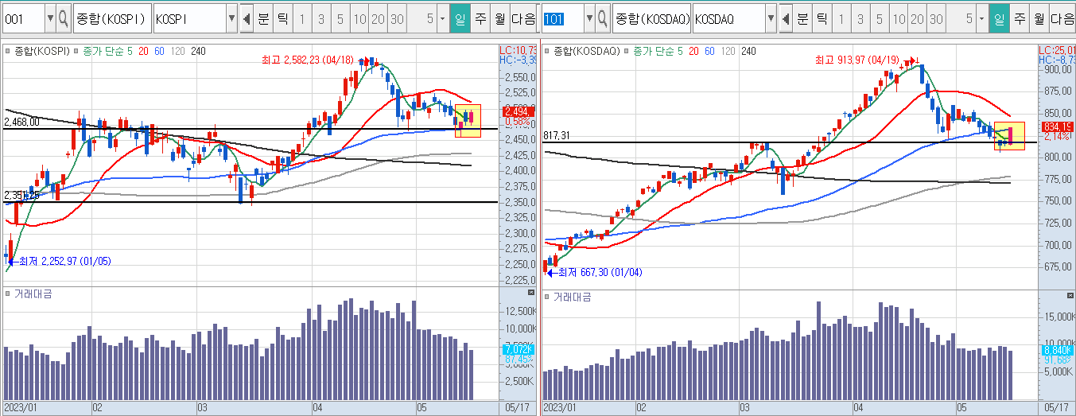Switch KOSPI chart to 틱 (tick) interval

pos(282,17)
